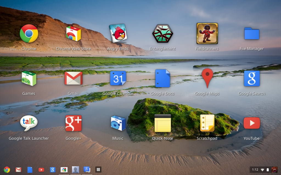Open the Entanglement game
The height and width of the screenshot is (175, 281).
pos(162,33)
